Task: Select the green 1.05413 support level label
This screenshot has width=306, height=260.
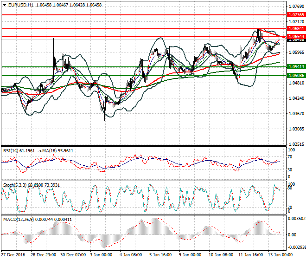Action: tap(296, 67)
